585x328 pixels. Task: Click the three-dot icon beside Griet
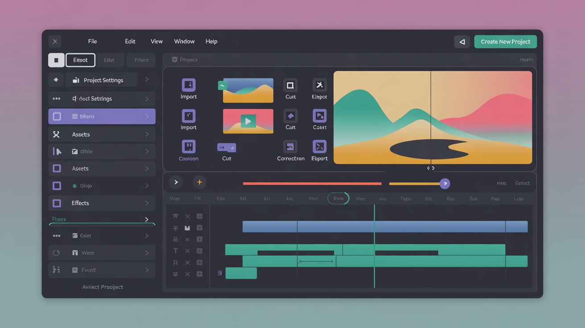click(56, 236)
